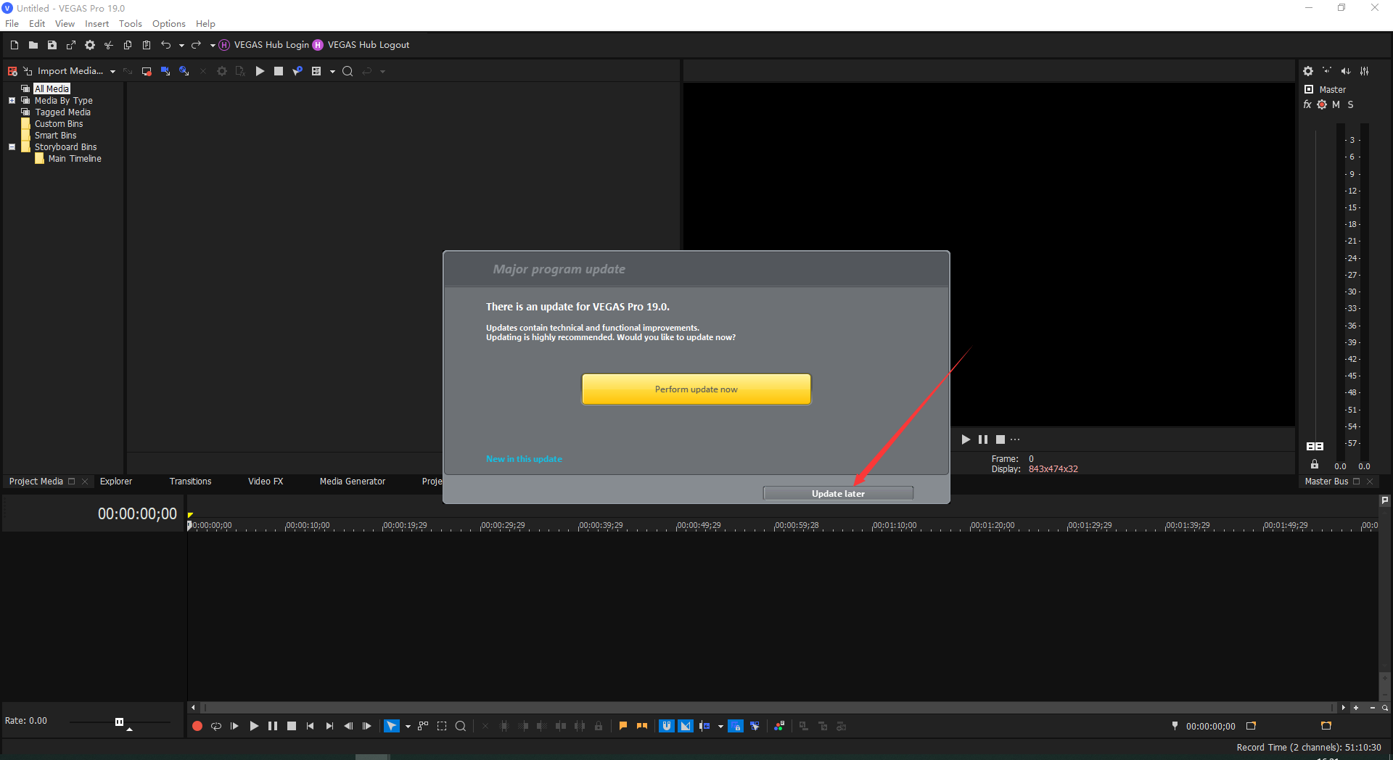1393x760 pixels.
Task: Toggle Auto Preview in Project Media toolbar
Action: (x=297, y=71)
